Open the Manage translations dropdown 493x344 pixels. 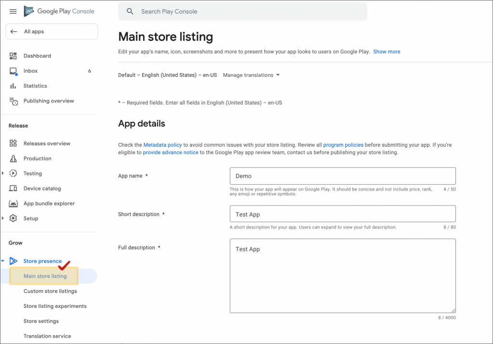click(x=251, y=75)
